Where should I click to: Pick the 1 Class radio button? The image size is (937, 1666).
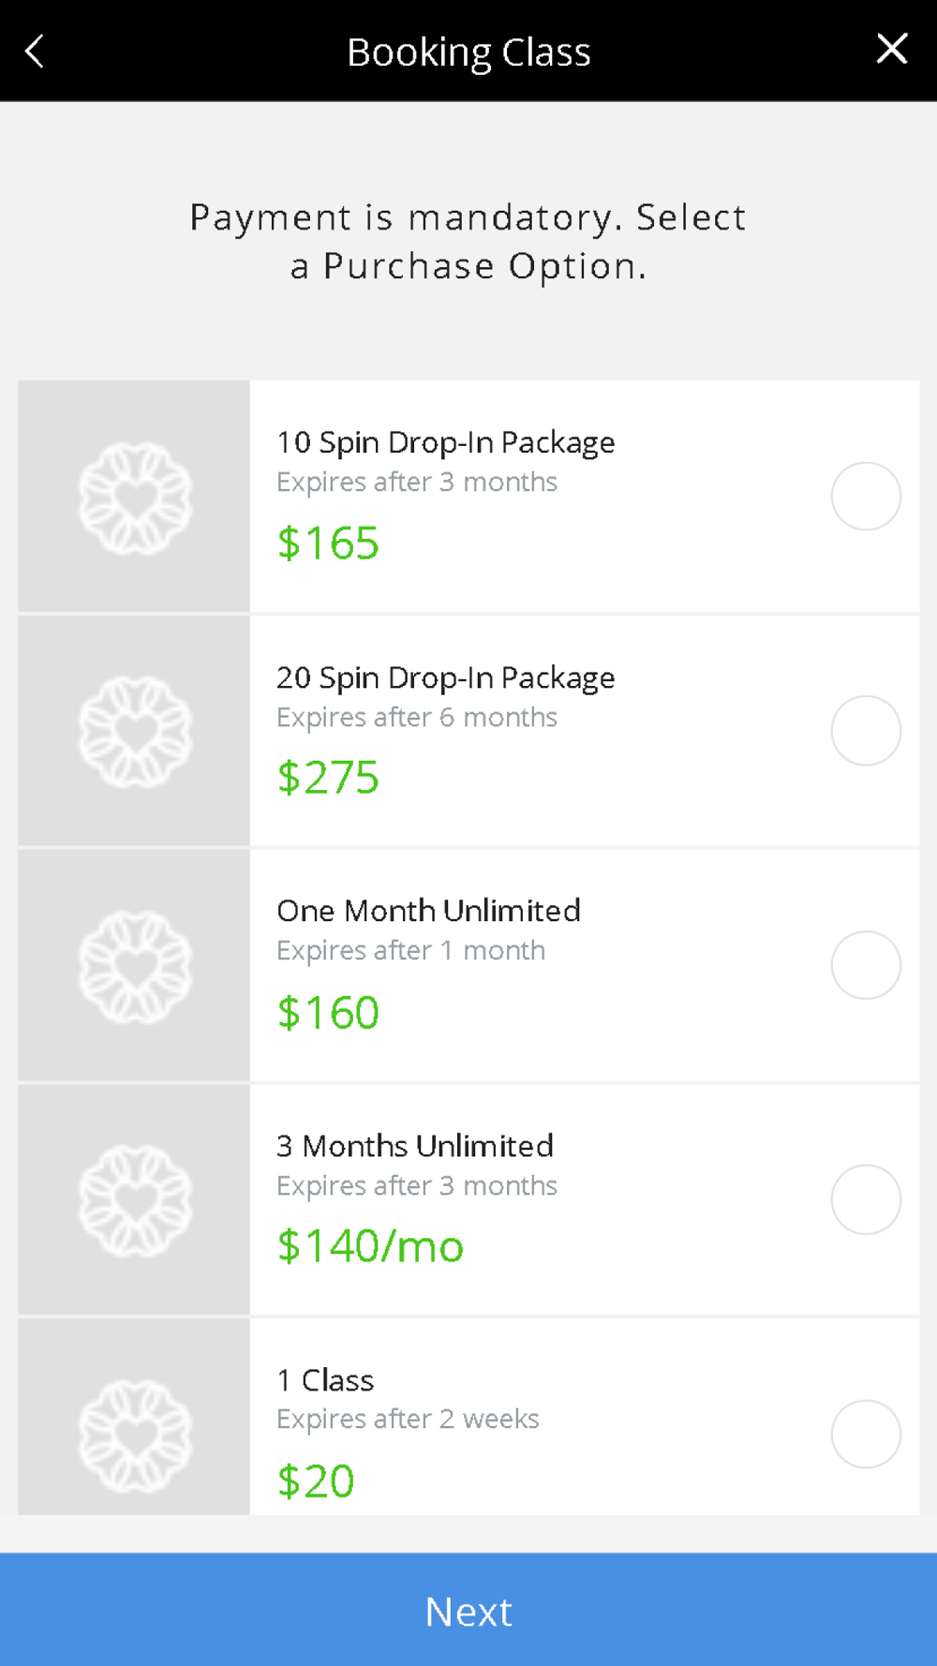pos(866,1434)
